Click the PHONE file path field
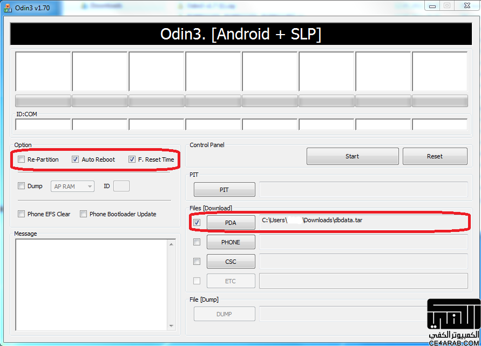 pyautogui.click(x=363, y=242)
